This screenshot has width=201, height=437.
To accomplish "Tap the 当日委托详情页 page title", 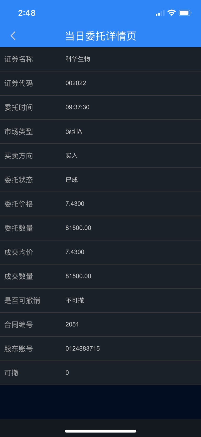I will click(100, 36).
